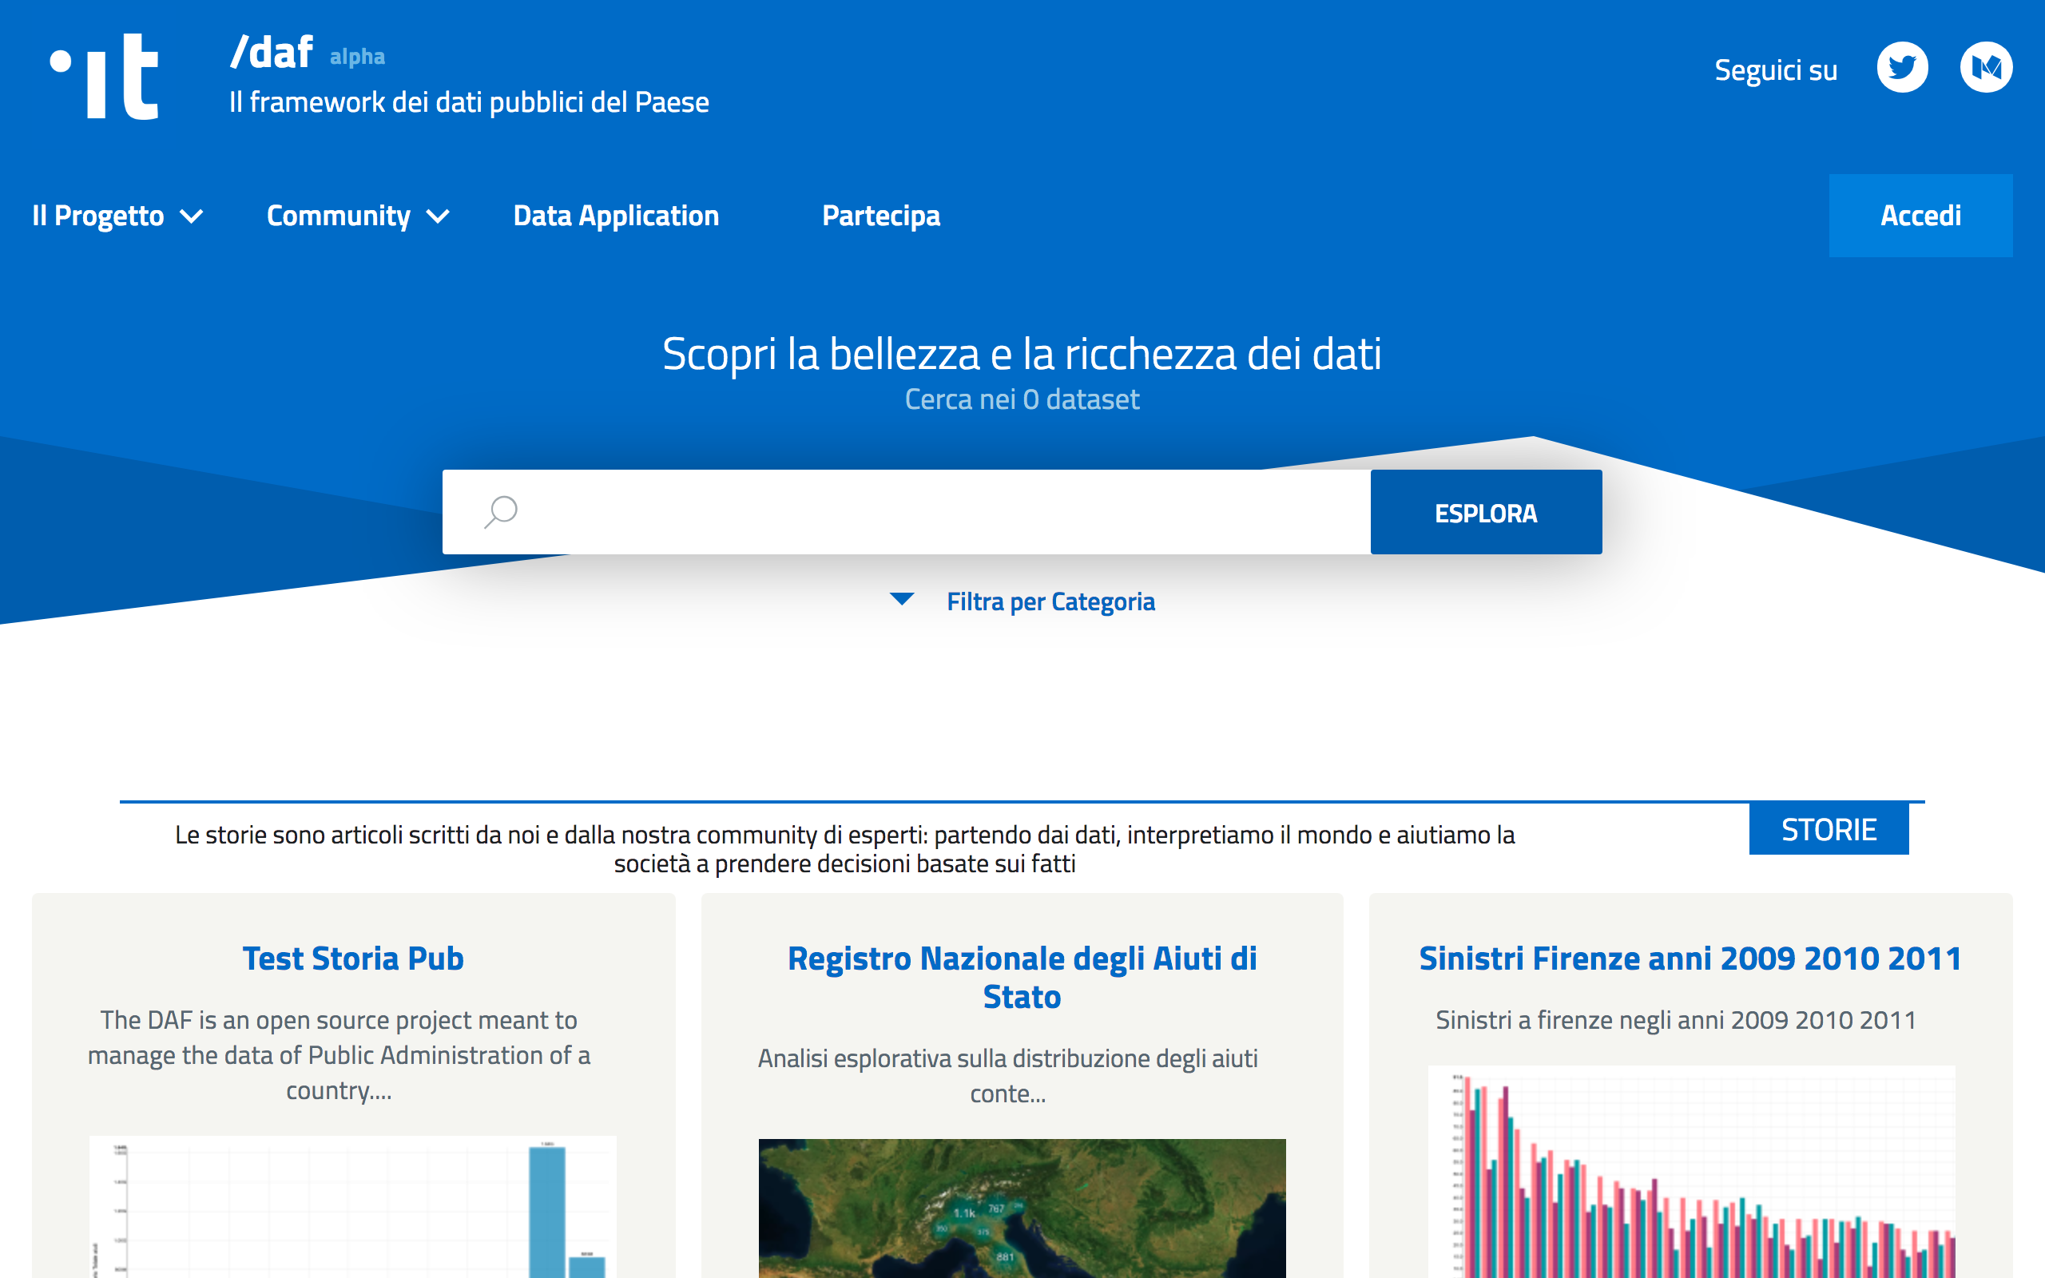Click 'Il framework dei dati pubblici del Paese'
Image resolution: width=2045 pixels, height=1278 pixels.
pyautogui.click(x=469, y=102)
